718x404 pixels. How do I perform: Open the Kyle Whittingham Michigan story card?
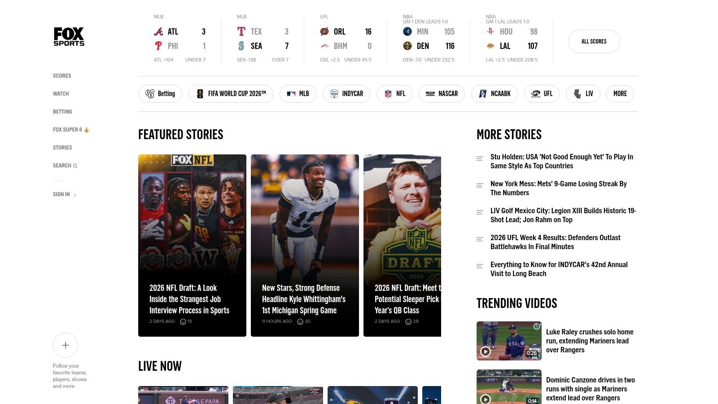[x=305, y=246]
